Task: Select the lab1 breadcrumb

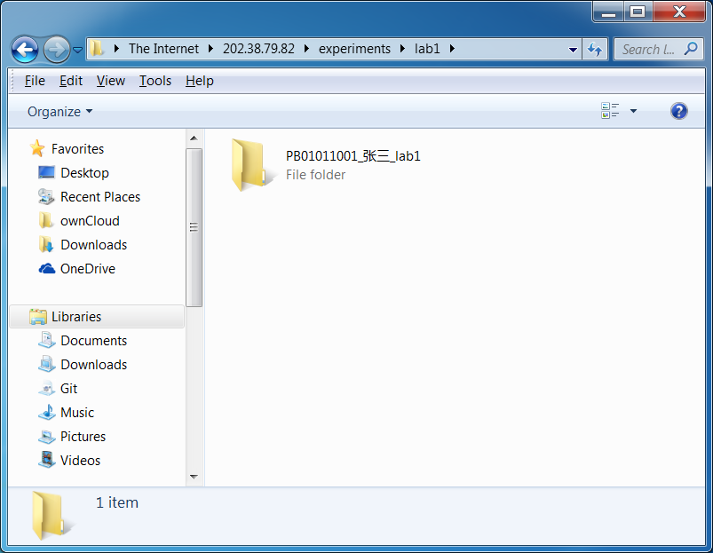Action: [x=427, y=49]
